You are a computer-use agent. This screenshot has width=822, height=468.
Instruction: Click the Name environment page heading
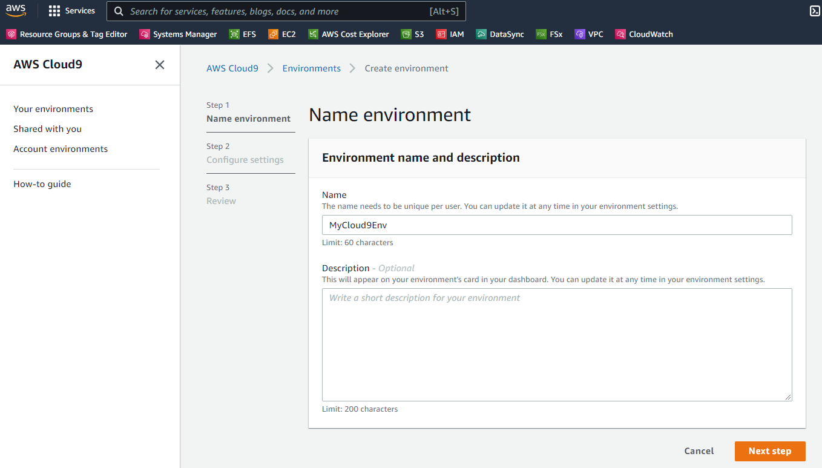point(390,115)
